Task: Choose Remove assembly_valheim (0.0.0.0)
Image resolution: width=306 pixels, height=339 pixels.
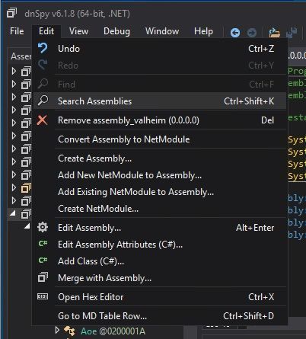Action: [160, 120]
